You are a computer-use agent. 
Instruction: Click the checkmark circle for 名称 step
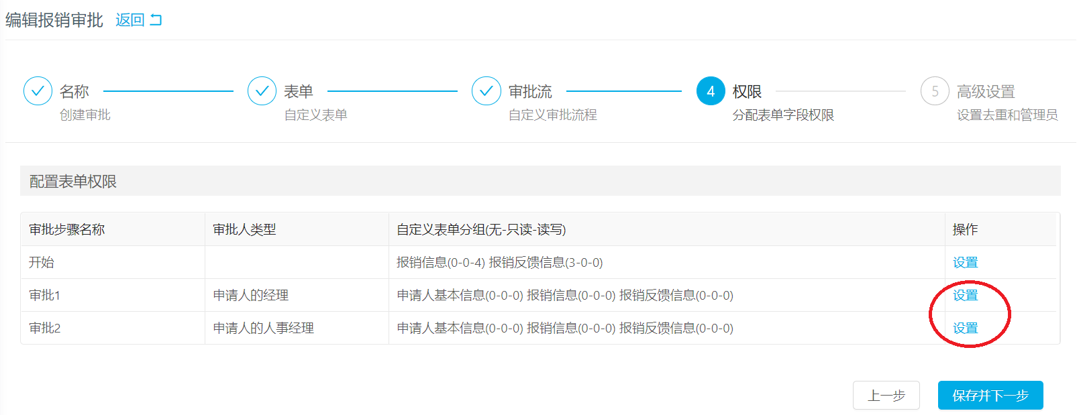click(38, 91)
